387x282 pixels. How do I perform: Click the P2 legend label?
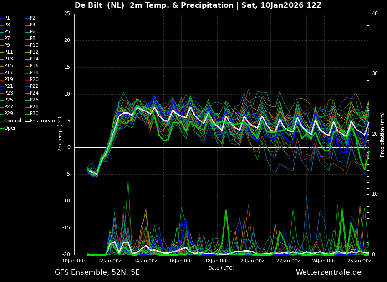33,18
